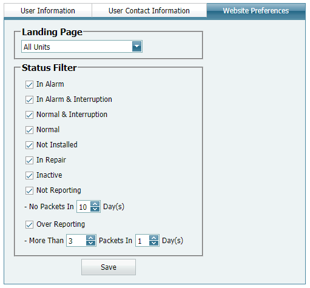Uncheck the Not Reporting checkbox
Image resolution: width=310 pixels, height=288 pixels.
(x=29, y=190)
